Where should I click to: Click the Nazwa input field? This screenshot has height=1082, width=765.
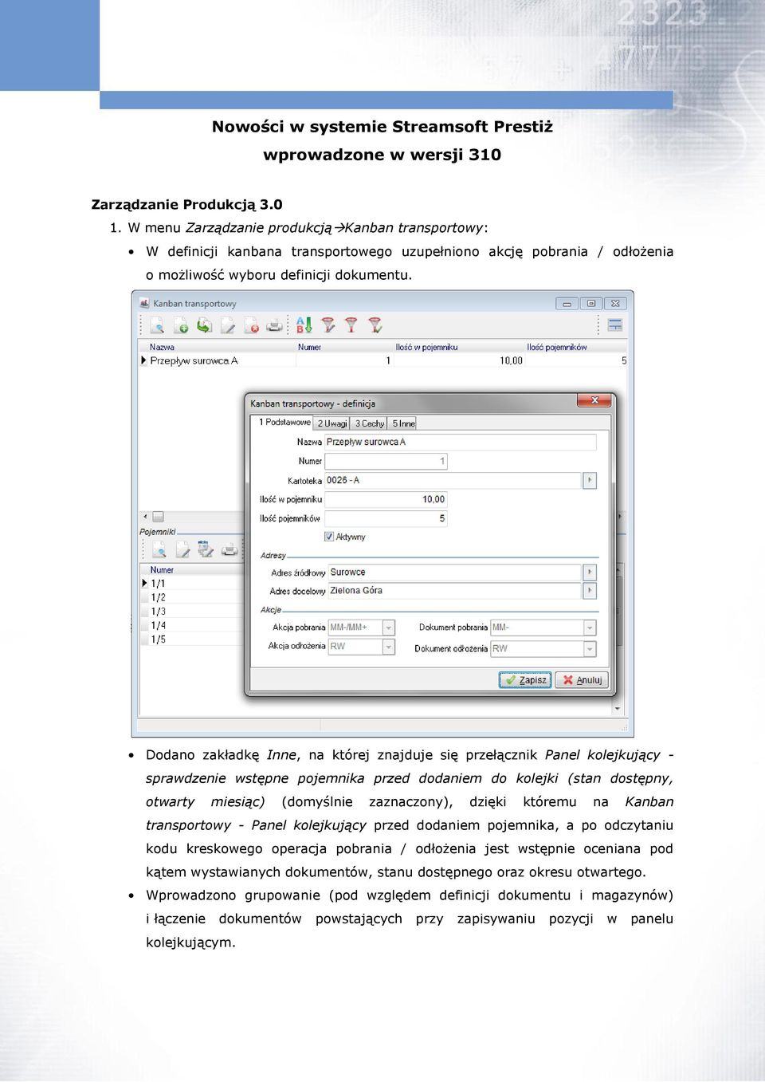(x=461, y=442)
